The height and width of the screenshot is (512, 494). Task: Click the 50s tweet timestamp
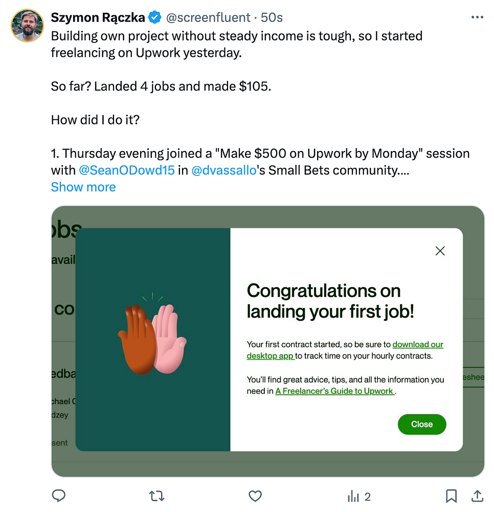[x=272, y=18]
